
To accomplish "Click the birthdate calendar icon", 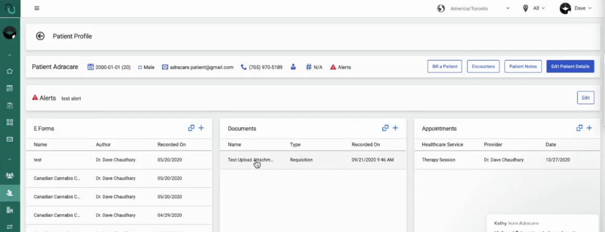I will coord(91,67).
